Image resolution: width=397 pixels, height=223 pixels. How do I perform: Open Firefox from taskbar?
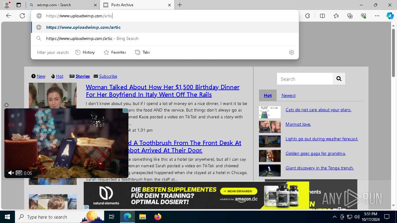click(x=158, y=217)
